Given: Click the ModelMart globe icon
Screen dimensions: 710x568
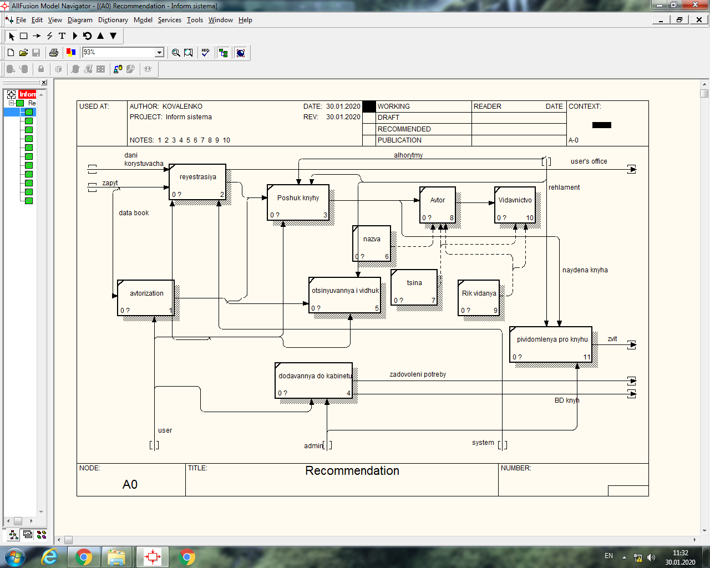Looking at the screenshot, I should 241,53.
